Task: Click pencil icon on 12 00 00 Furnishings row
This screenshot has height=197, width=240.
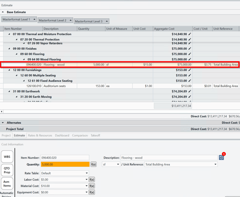Action: click(190, 70)
